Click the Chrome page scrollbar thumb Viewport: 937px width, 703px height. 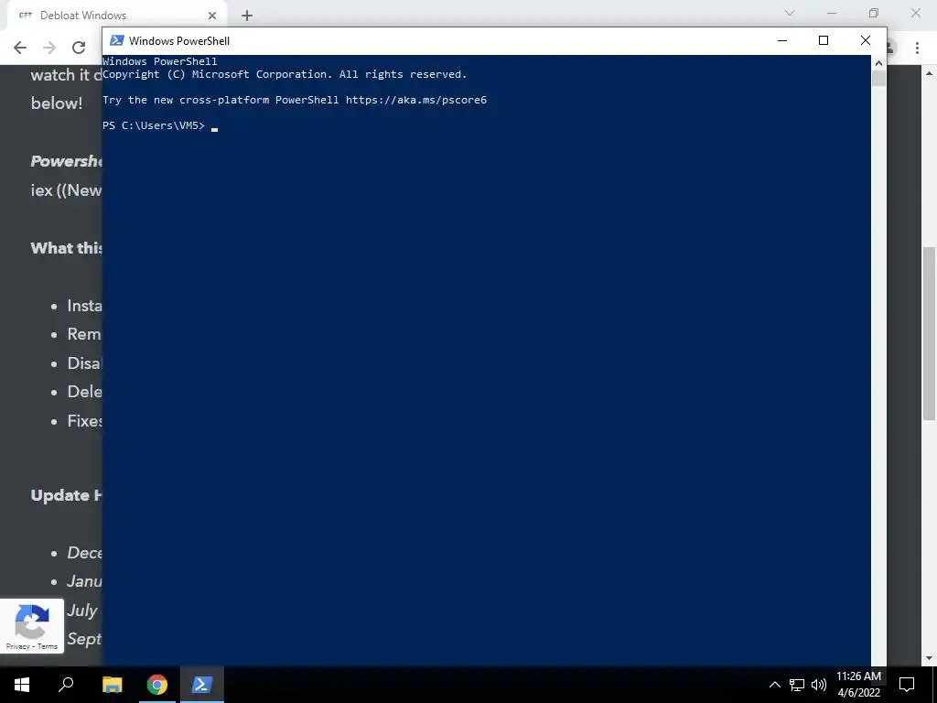pos(930,333)
